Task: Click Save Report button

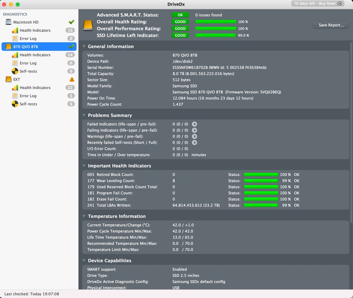Action: [x=331, y=25]
